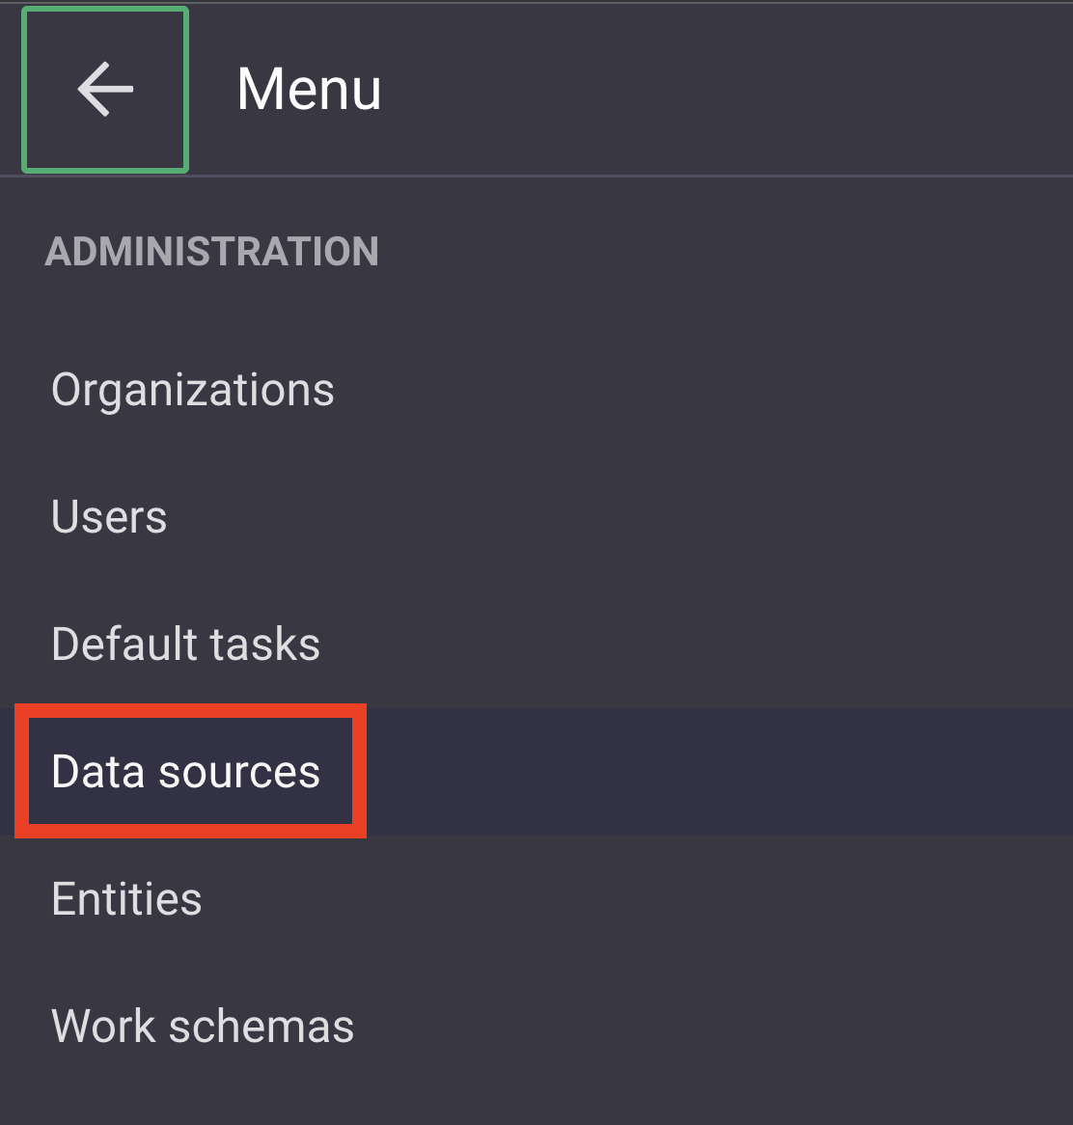Navigate to the Default tasks list
1073x1125 pixels.
185,644
